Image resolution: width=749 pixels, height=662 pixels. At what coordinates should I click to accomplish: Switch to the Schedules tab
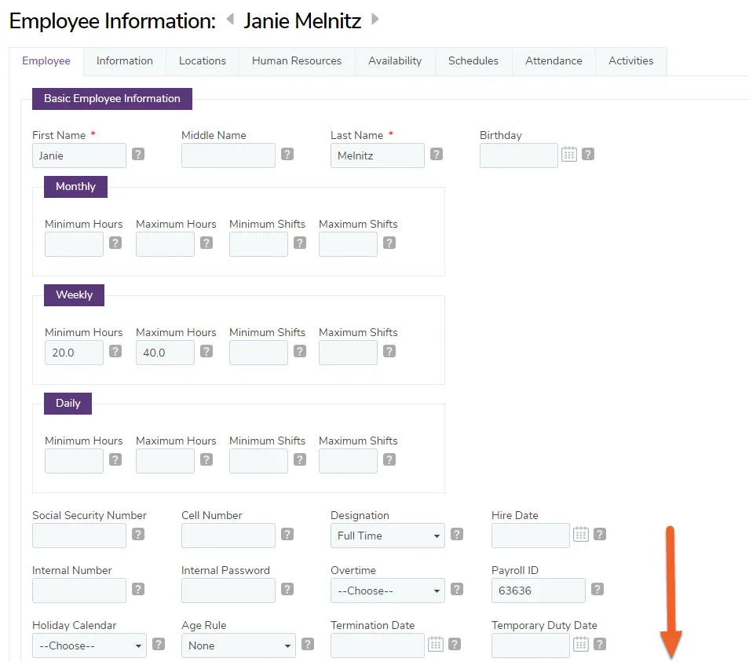(473, 61)
